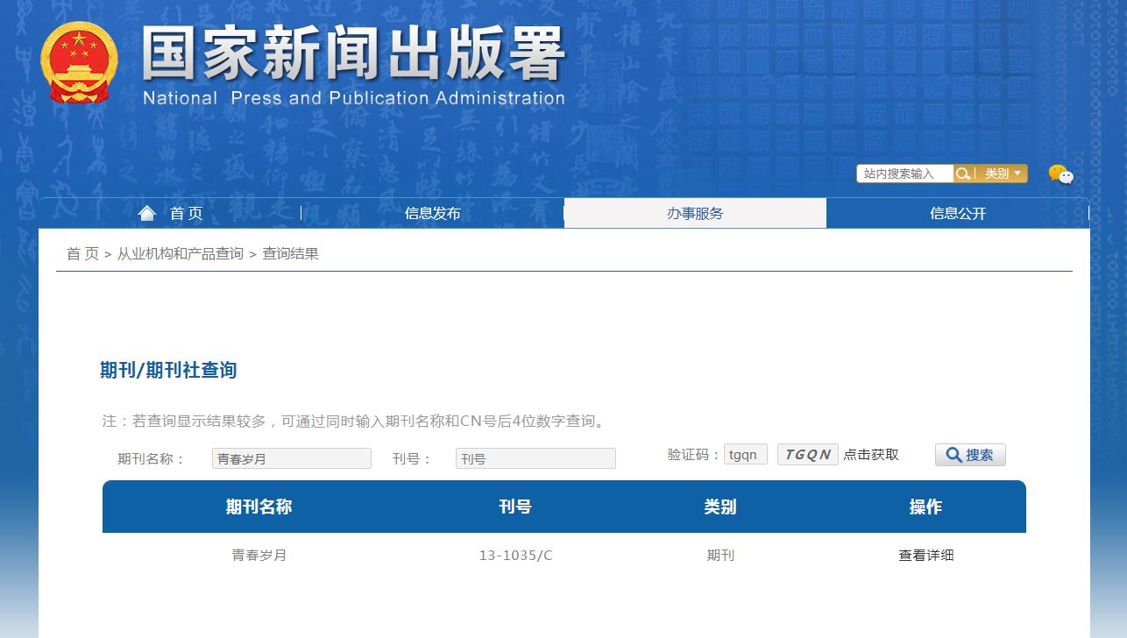Click the magnifier icon inside the 搜索 button
The width and height of the screenshot is (1127, 638).
[954, 454]
